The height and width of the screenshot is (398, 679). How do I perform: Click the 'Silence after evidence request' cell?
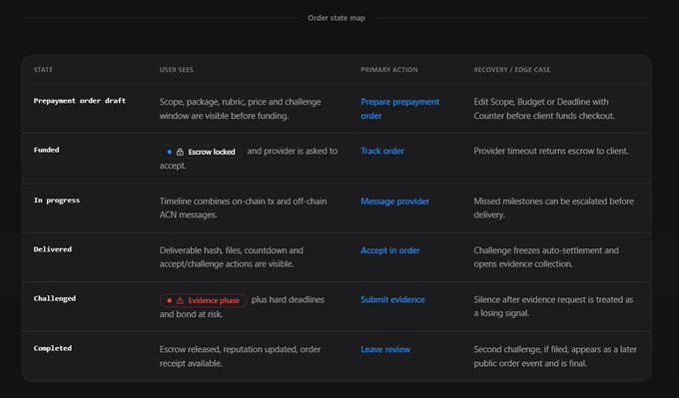pyautogui.click(x=553, y=306)
